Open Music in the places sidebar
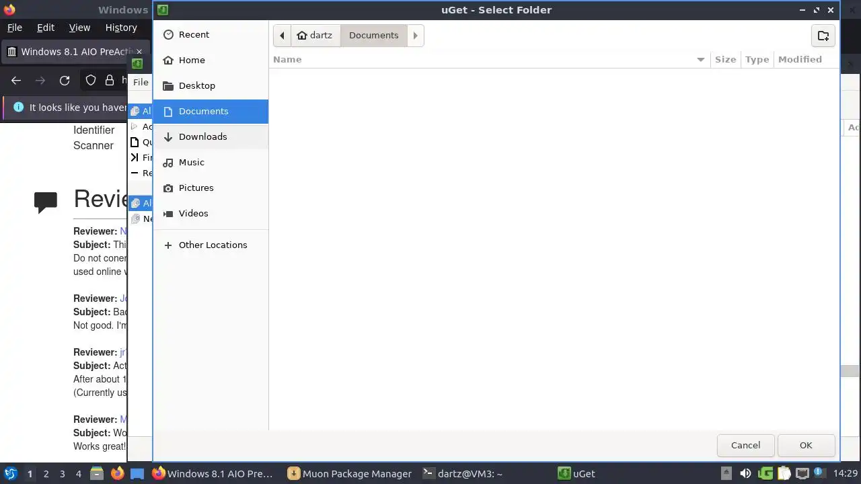This screenshot has height=484, width=861. coord(211,162)
